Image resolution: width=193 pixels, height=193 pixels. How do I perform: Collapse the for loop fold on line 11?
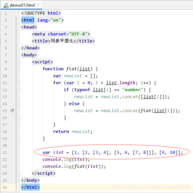point(19,83)
